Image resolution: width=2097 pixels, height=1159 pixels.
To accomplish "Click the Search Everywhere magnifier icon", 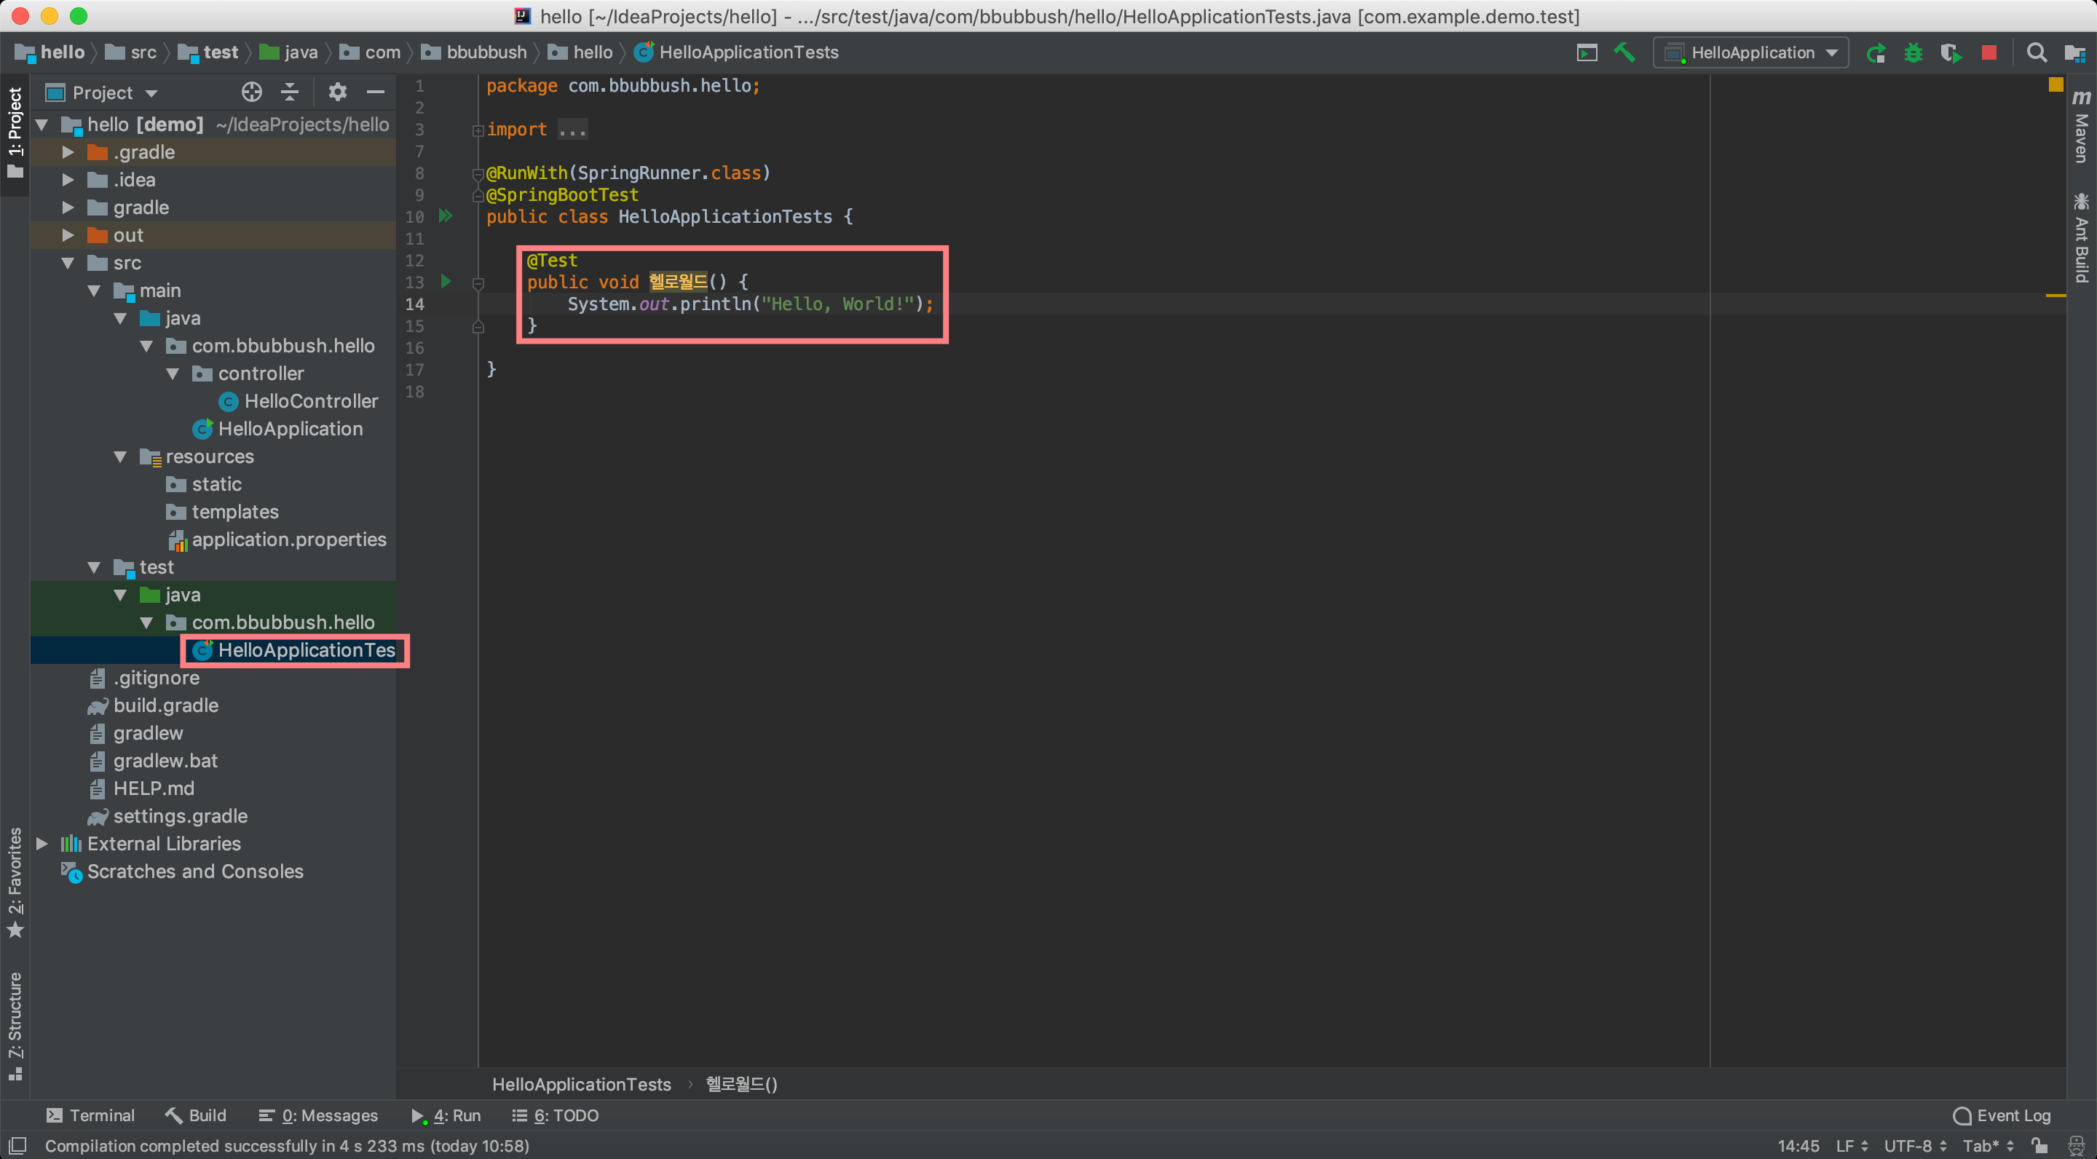I will [2036, 53].
